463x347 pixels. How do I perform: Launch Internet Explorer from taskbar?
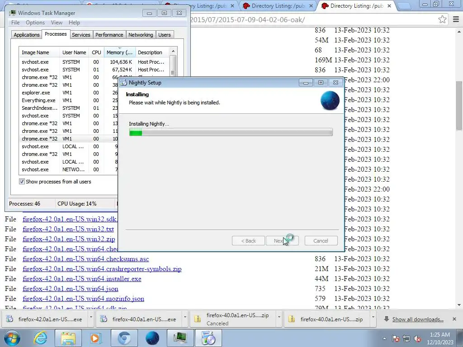click(40, 338)
